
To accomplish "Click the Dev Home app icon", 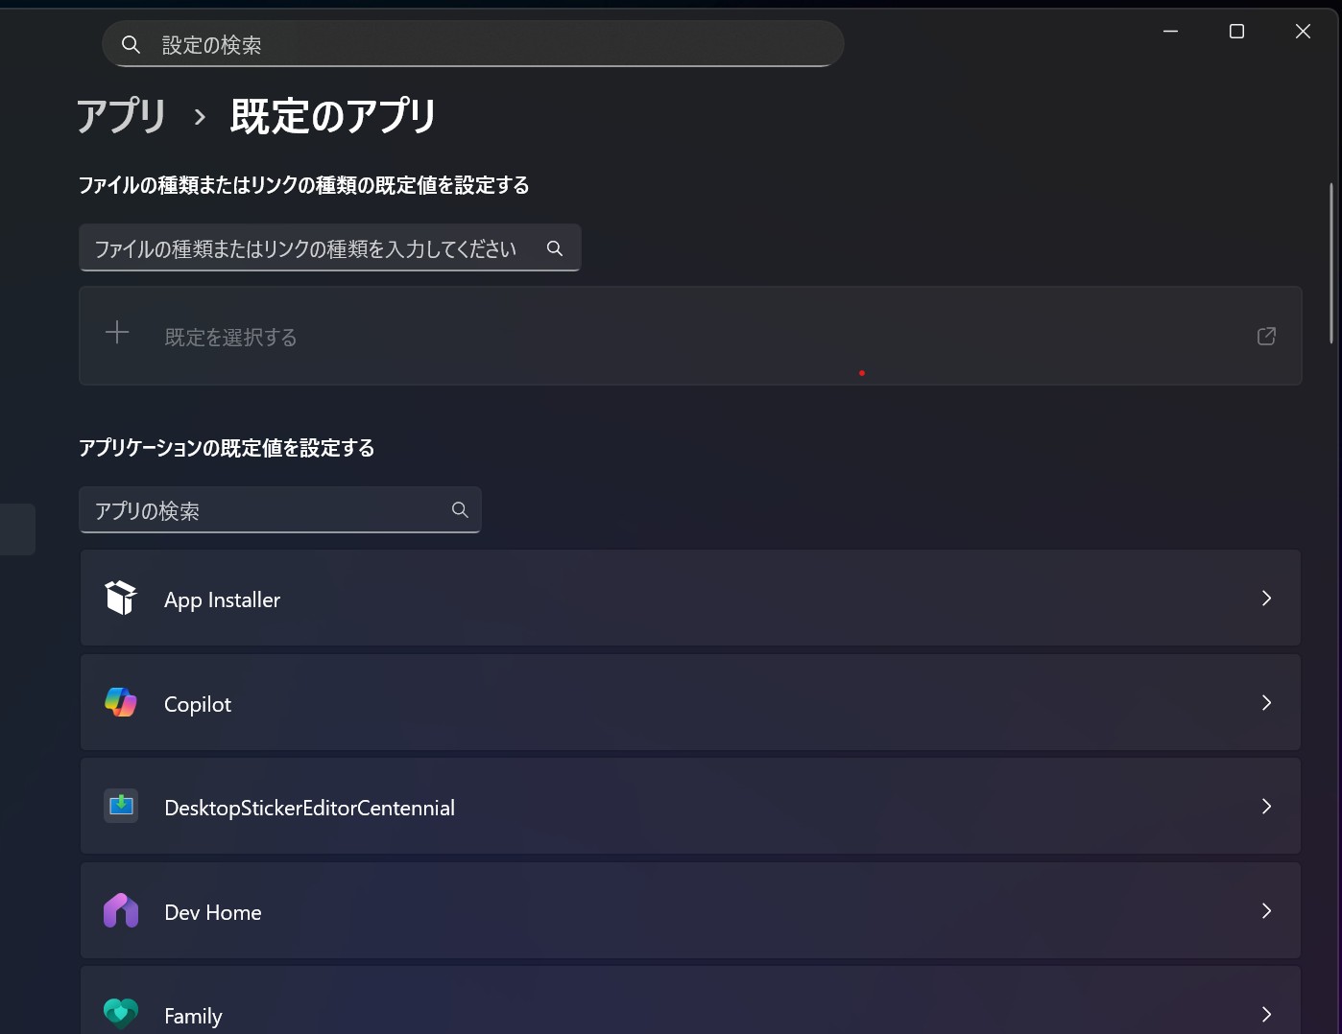I will [120, 910].
